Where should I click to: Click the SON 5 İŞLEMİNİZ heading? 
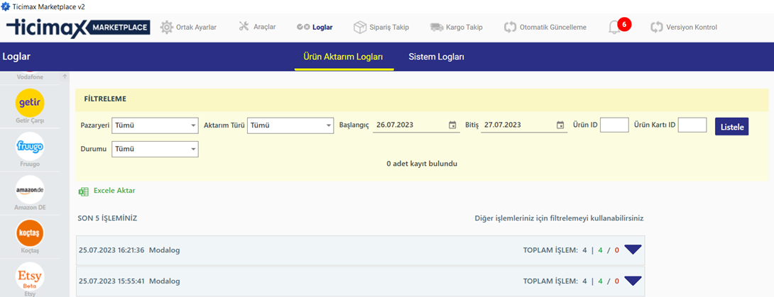[x=107, y=218]
